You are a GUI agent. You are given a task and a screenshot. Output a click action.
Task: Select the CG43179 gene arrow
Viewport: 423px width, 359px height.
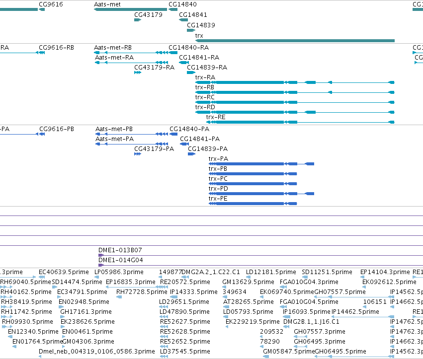pos(138,20)
